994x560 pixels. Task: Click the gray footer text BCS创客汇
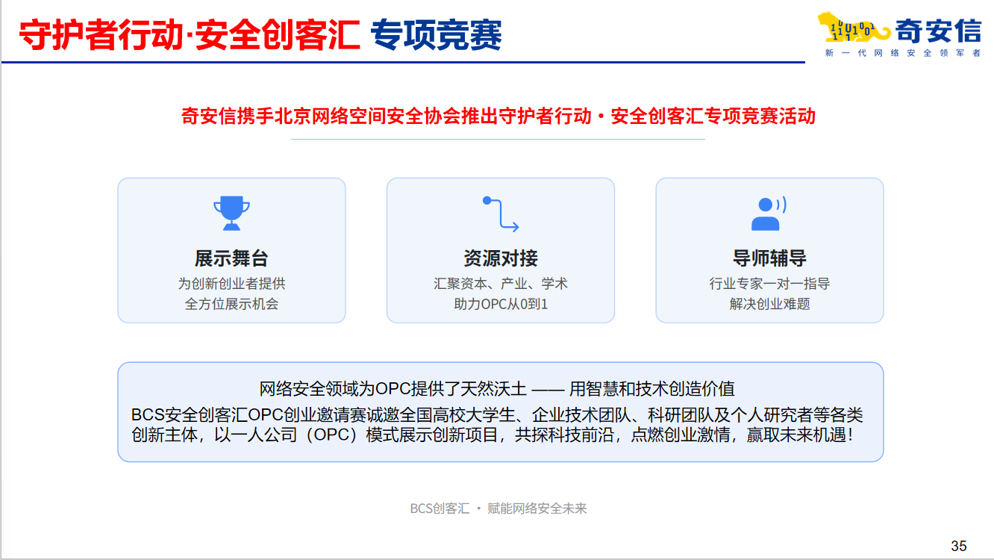pos(440,508)
